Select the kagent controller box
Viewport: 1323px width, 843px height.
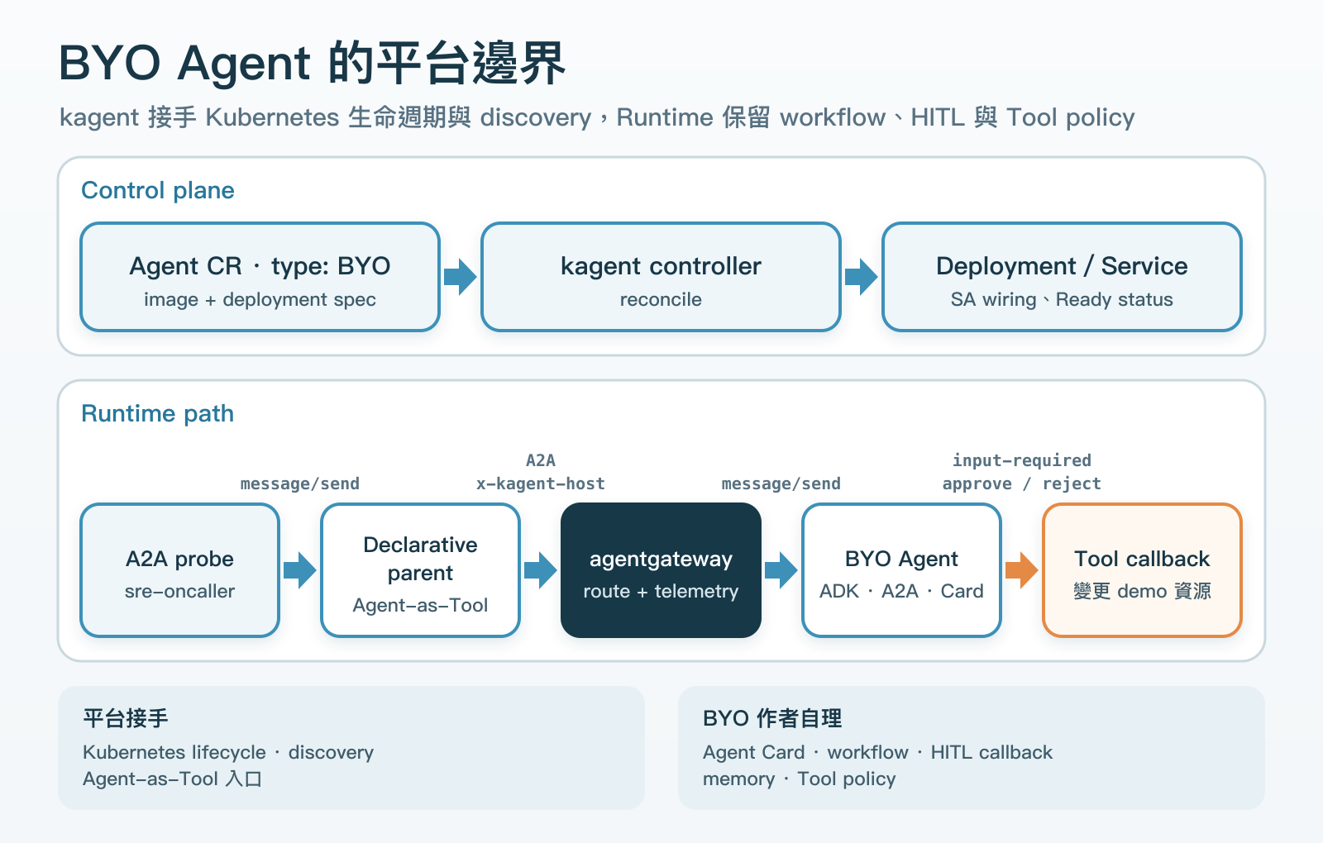pos(661,277)
